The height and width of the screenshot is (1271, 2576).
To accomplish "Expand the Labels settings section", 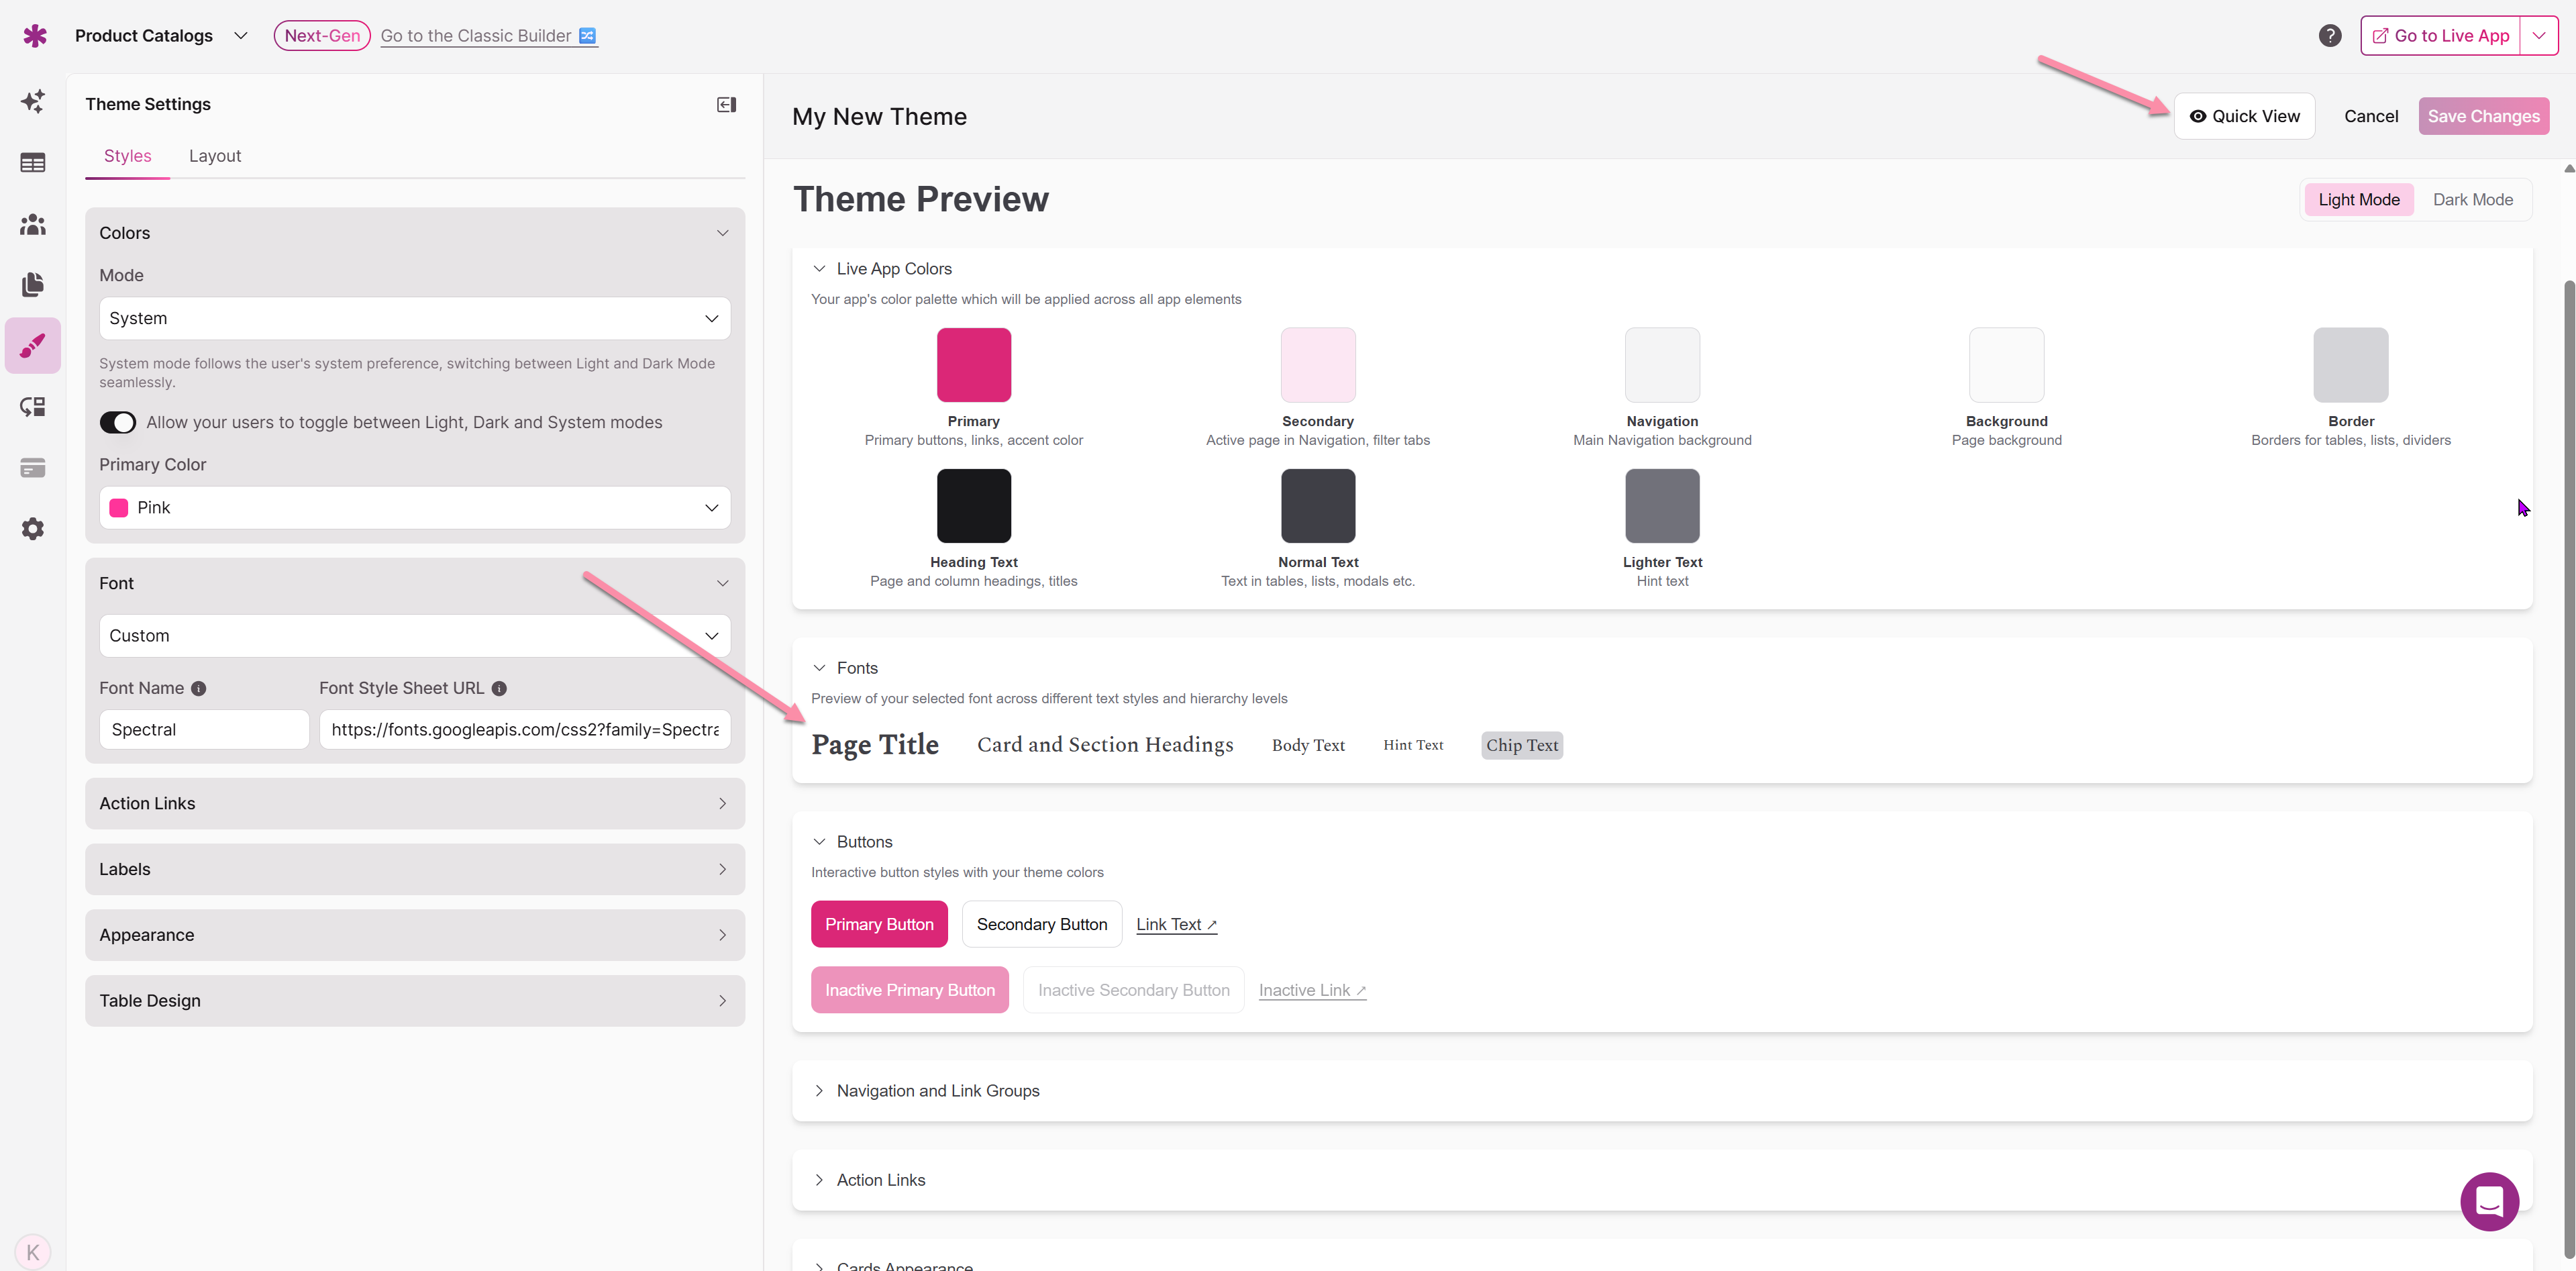I will [x=414, y=869].
